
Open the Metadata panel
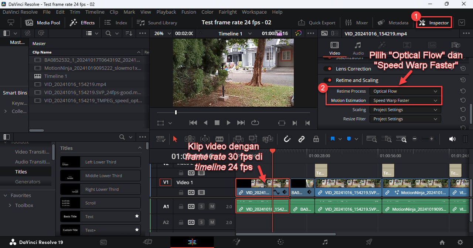tap(393, 23)
